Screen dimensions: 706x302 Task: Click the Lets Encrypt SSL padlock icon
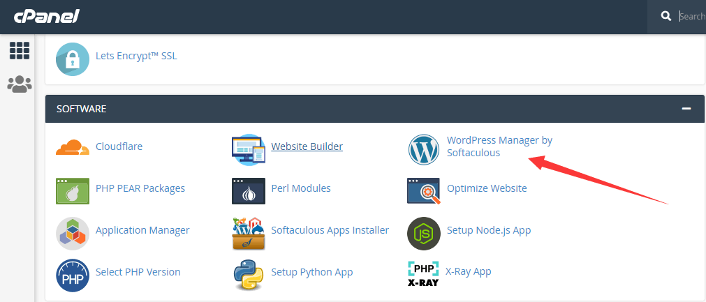click(73, 59)
